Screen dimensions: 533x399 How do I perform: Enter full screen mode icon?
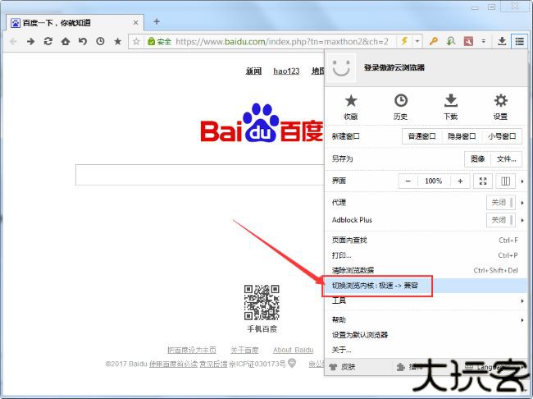tap(483, 181)
